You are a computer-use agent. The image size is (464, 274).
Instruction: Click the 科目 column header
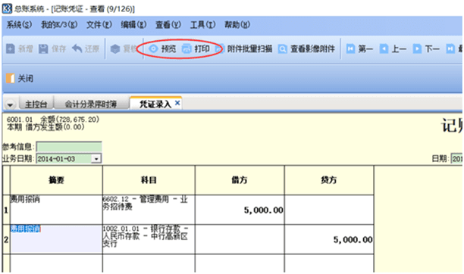(x=149, y=180)
